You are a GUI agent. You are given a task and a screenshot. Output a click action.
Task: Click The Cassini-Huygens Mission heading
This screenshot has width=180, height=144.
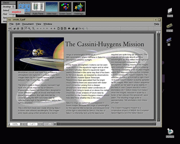[x=105, y=44]
